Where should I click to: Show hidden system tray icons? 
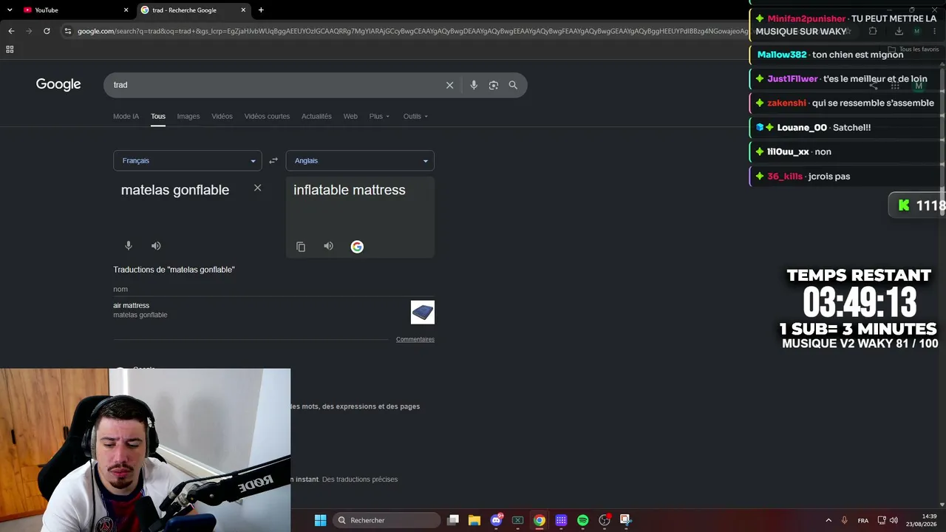click(x=828, y=520)
